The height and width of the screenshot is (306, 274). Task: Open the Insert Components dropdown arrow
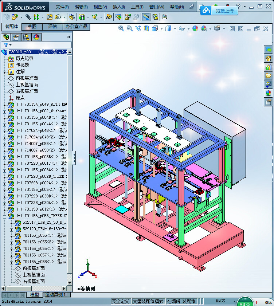(x=21, y=17)
